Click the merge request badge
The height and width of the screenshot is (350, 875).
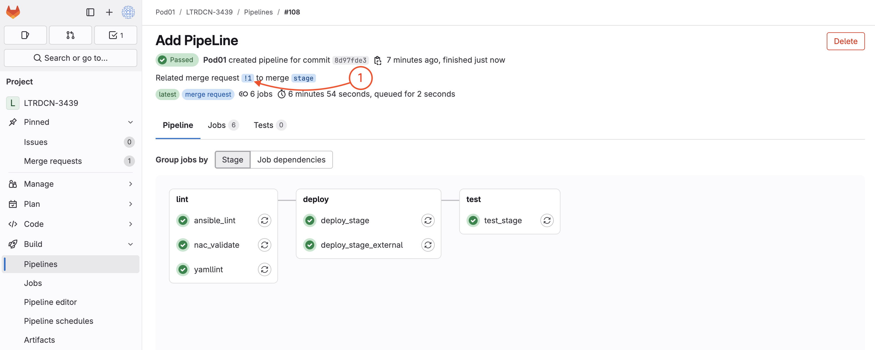208,94
